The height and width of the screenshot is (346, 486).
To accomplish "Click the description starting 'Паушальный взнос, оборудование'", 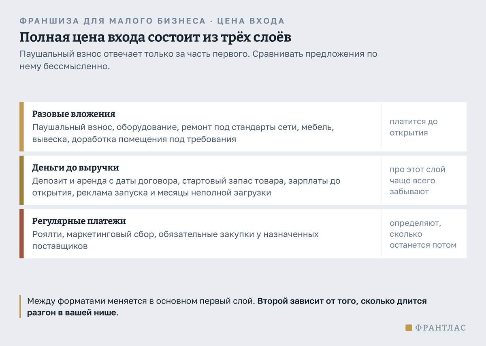I will click(x=183, y=133).
